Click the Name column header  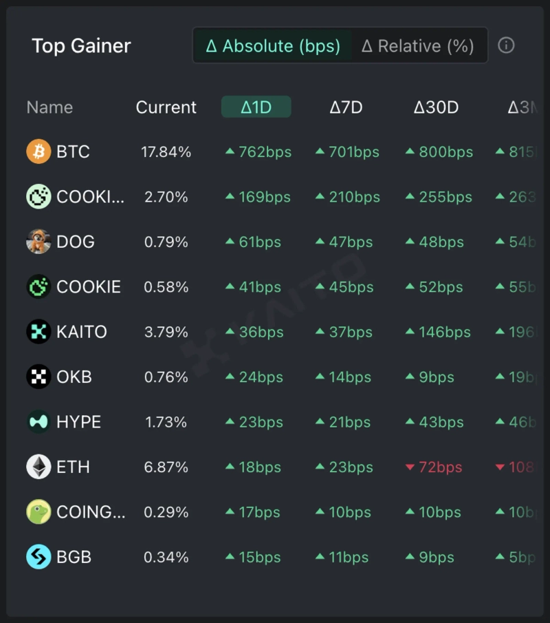pyautogui.click(x=49, y=107)
